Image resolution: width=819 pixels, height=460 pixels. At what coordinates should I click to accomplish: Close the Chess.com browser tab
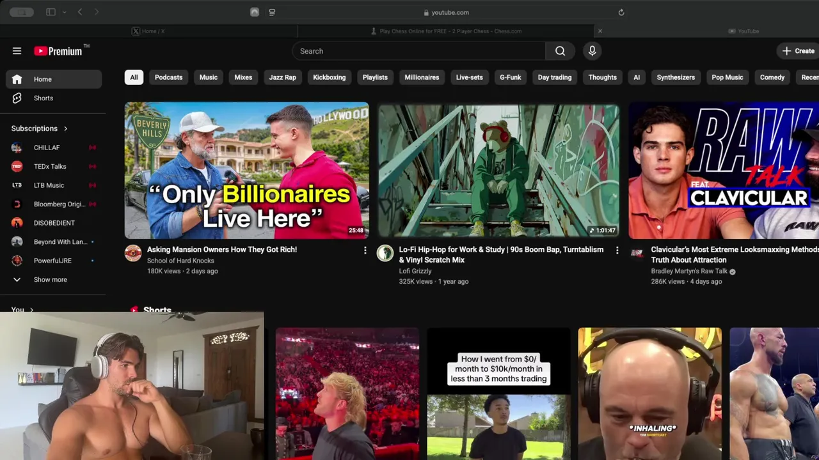(x=600, y=31)
